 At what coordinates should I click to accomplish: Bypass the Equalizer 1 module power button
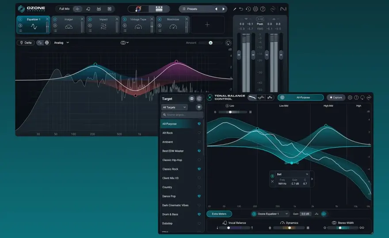tap(20, 19)
